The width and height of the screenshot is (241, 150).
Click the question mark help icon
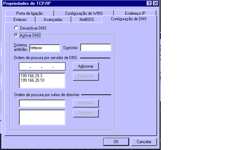(149, 3)
